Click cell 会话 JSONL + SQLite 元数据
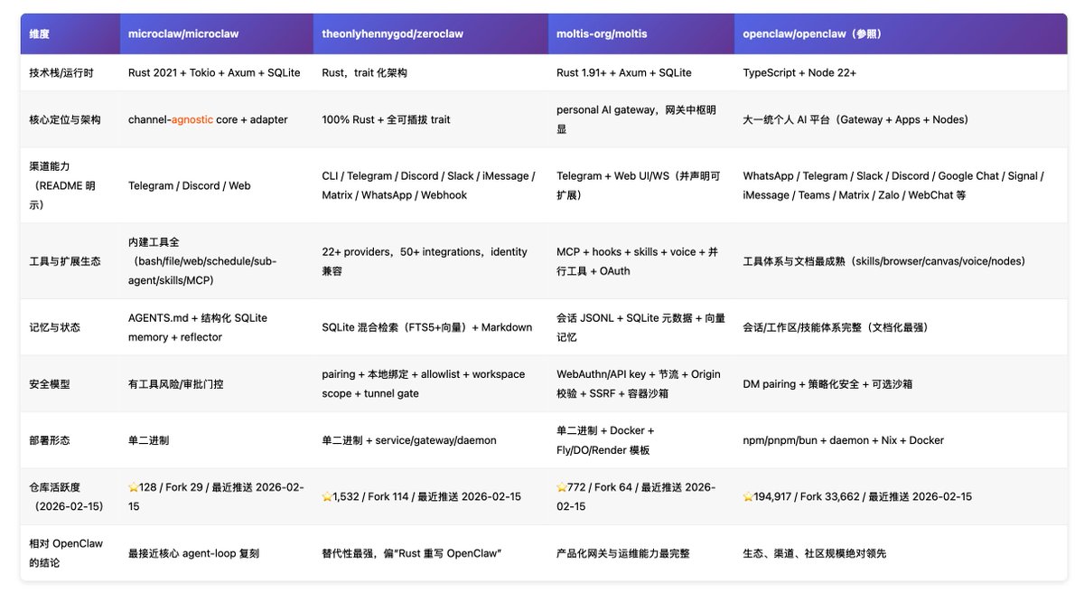This screenshot has width=1084, height=603. pyautogui.click(x=640, y=327)
